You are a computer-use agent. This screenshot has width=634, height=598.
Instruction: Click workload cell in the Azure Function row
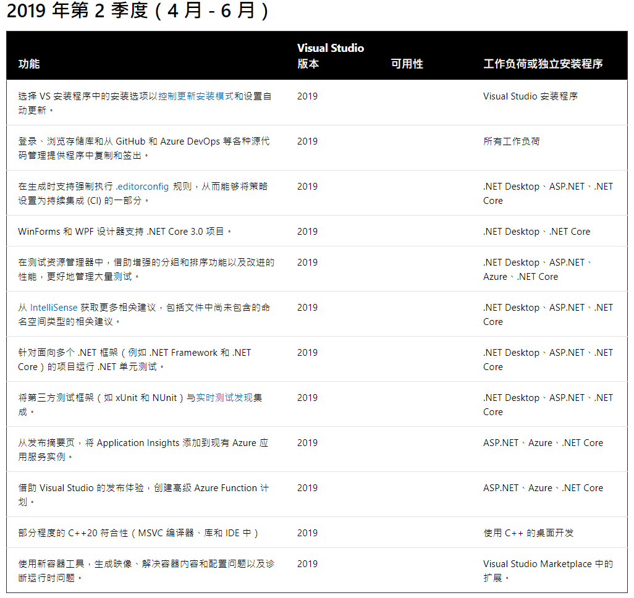[x=543, y=488]
